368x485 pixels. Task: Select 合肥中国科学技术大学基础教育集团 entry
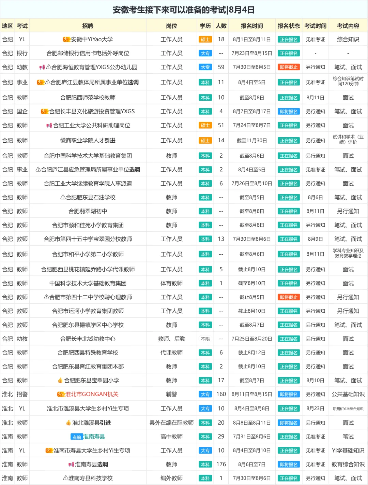[x=88, y=156]
